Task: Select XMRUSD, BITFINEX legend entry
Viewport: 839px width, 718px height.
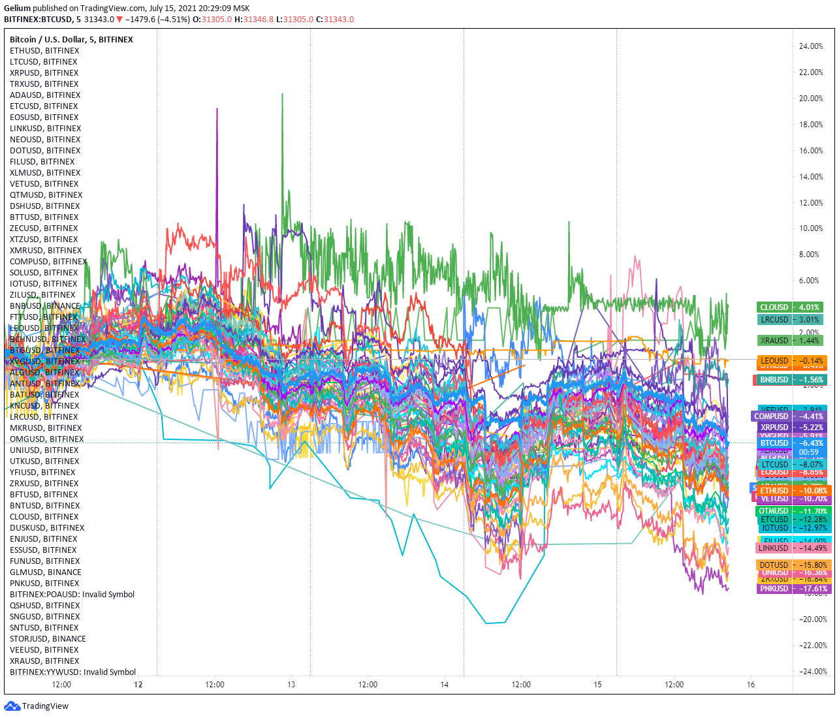Action: (46, 251)
